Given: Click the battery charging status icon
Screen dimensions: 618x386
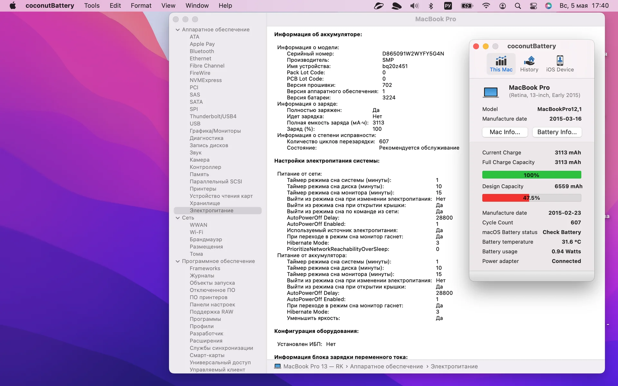Looking at the screenshot, I should pyautogui.click(x=467, y=5).
